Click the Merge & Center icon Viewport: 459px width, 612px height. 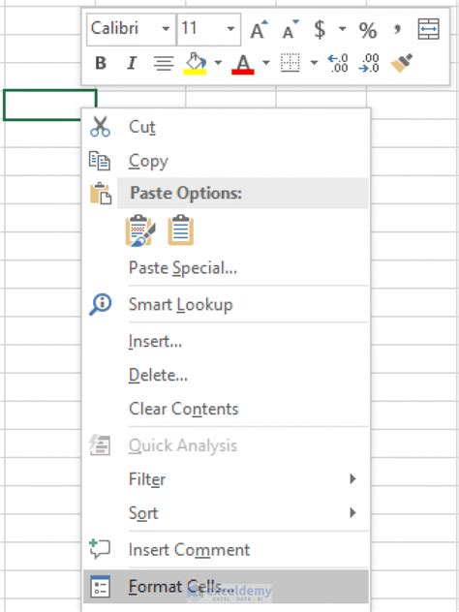click(x=429, y=29)
